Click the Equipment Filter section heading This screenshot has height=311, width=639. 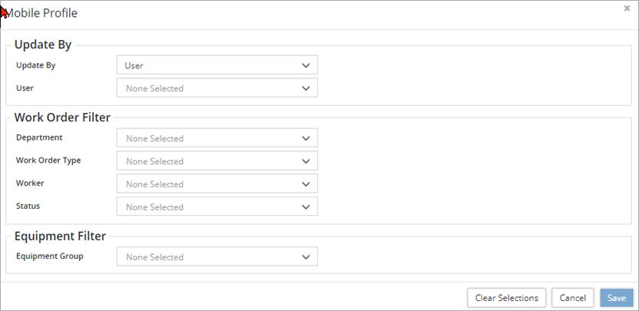point(60,237)
